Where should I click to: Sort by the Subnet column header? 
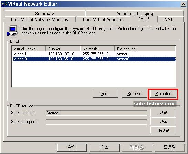(x=63, y=49)
